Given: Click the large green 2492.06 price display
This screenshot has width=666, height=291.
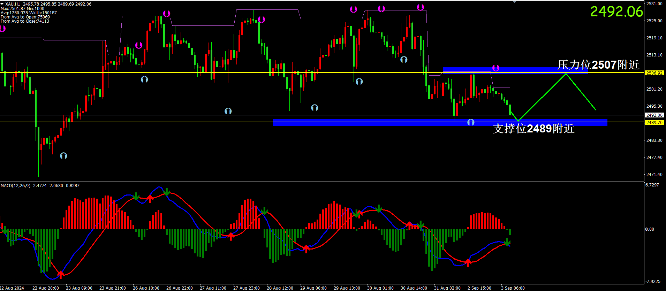Looking at the screenshot, I should [616, 12].
